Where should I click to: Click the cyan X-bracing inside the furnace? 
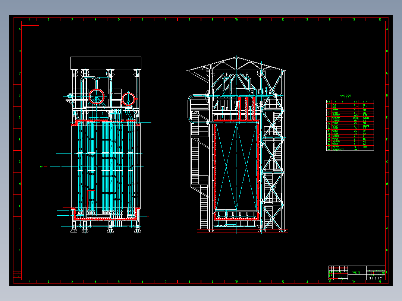click(x=236, y=167)
